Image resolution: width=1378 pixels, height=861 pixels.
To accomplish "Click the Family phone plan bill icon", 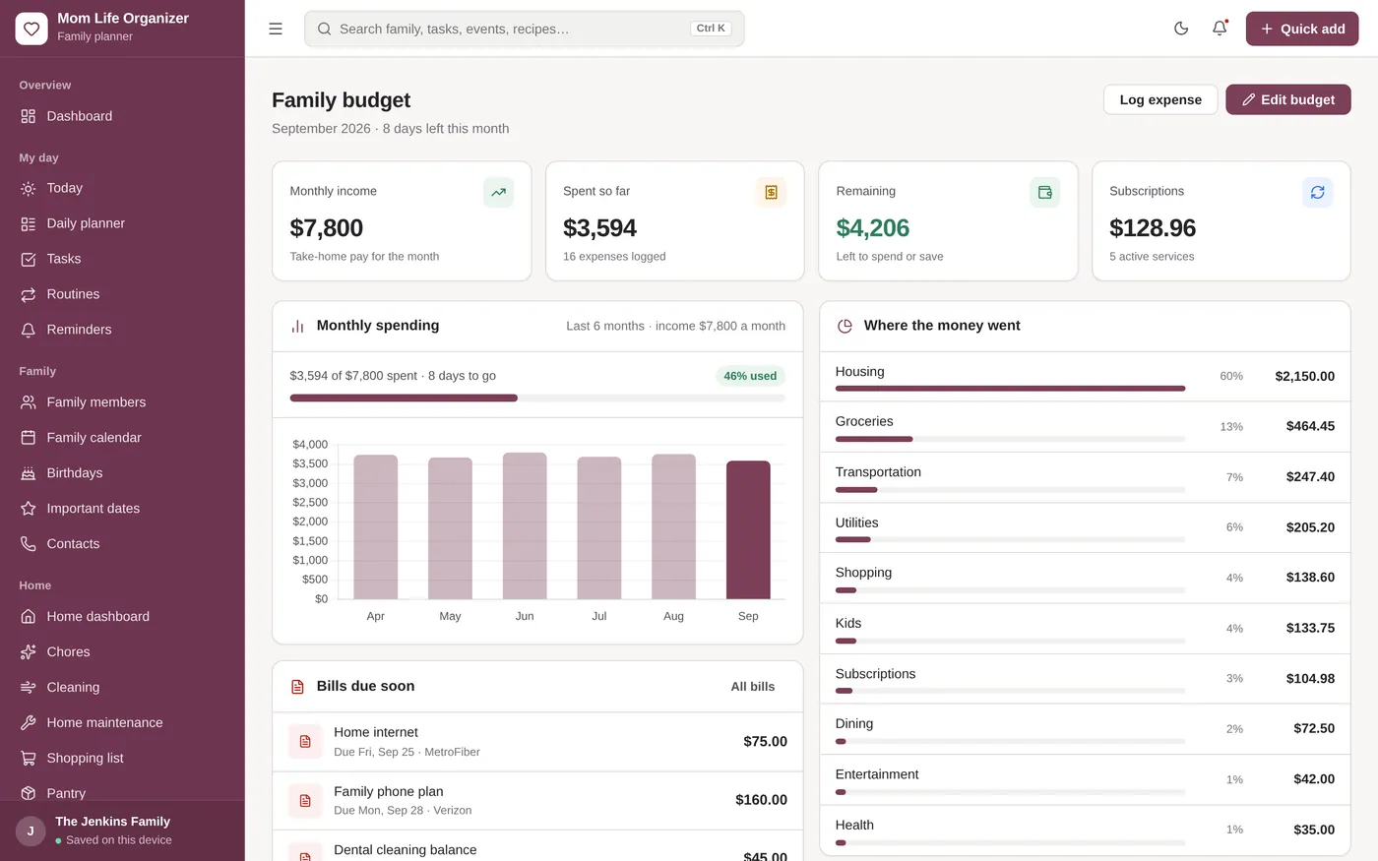I will point(305,800).
